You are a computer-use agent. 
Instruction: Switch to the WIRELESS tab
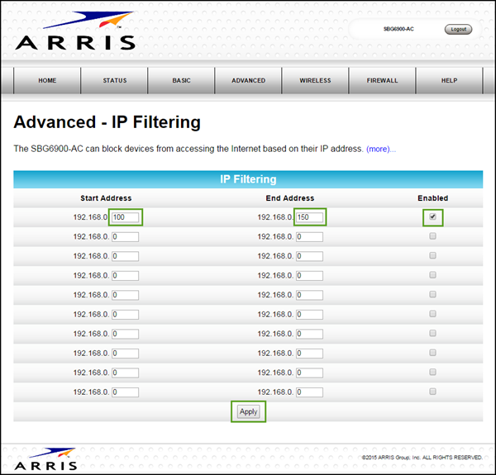[315, 81]
